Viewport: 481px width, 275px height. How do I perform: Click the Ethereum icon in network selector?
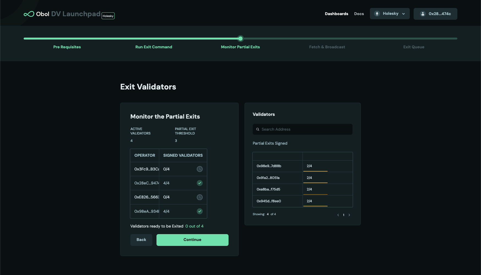click(377, 14)
